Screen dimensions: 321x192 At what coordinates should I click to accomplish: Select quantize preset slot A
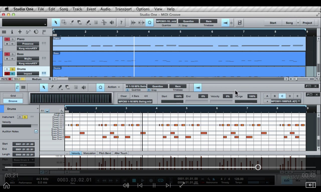267,96
